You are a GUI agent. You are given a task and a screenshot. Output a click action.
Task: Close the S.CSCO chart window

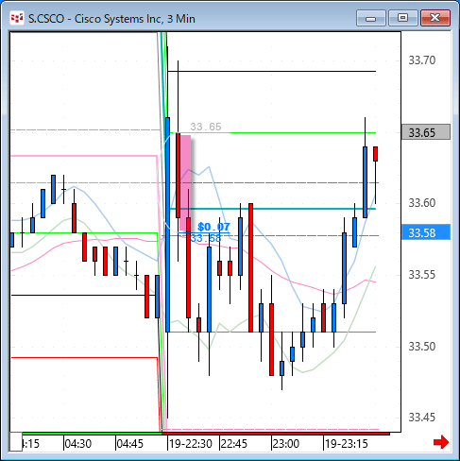click(435, 18)
